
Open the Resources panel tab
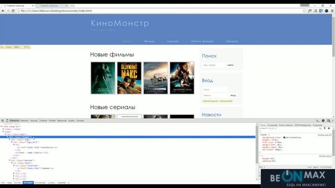(62, 121)
